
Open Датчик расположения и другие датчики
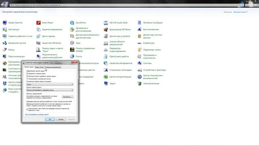click(85, 36)
